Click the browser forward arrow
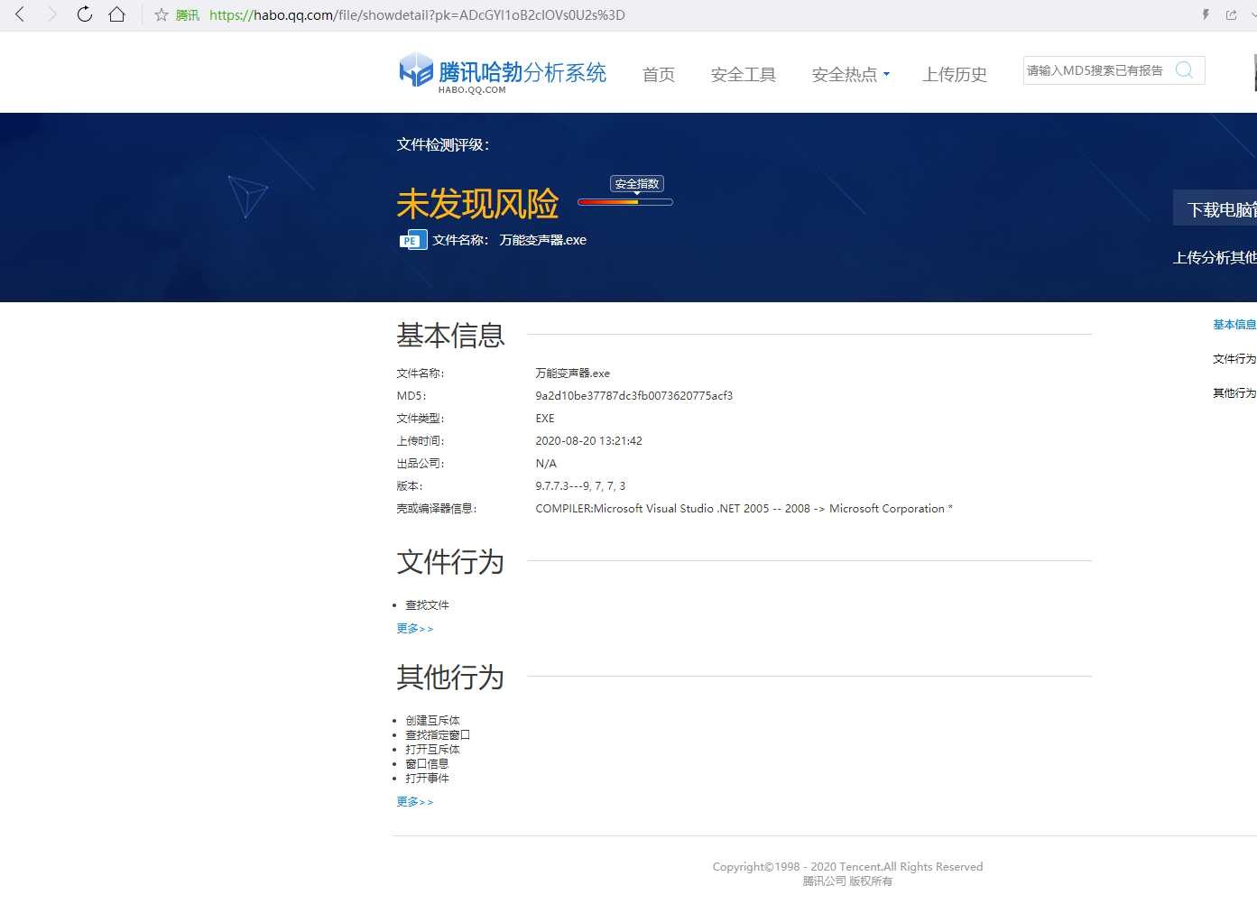This screenshot has width=1257, height=904. click(x=51, y=14)
